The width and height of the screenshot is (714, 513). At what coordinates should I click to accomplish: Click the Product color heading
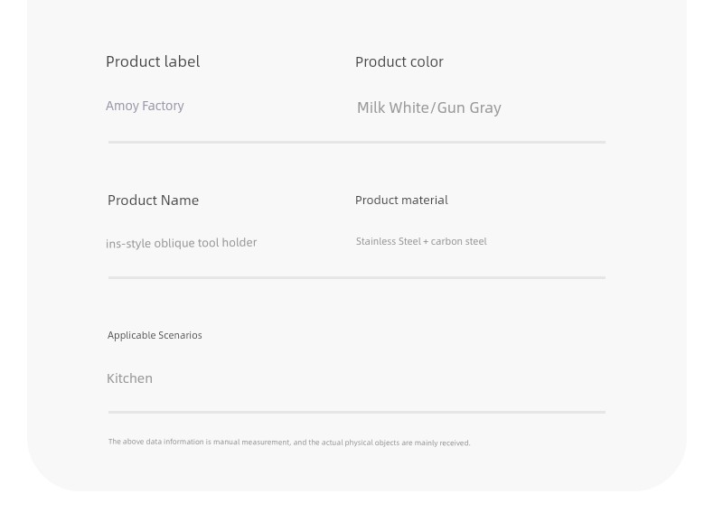pyautogui.click(x=399, y=61)
